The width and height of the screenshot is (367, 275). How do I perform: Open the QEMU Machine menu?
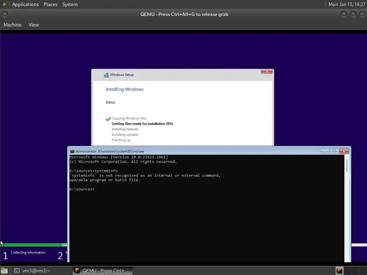click(x=13, y=25)
